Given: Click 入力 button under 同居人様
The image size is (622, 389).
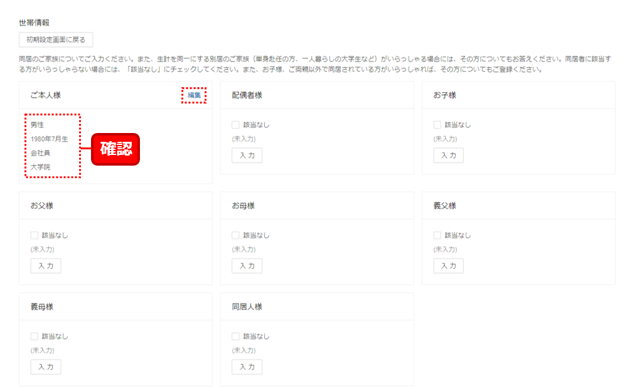Looking at the screenshot, I should click(247, 366).
